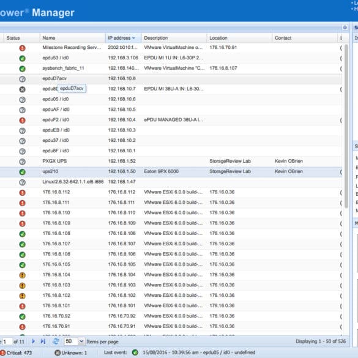Viewport: 358px width, 358px height.
Task: Click the unknown status icon for epduEB / id0
Action: click(x=23, y=130)
